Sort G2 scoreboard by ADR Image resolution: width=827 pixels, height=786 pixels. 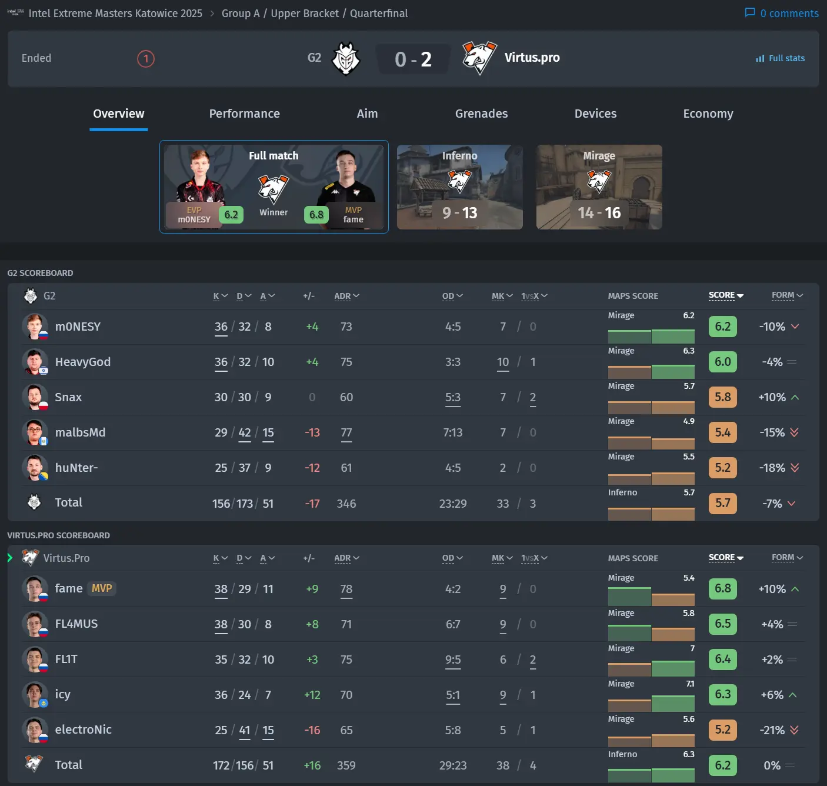(x=346, y=296)
